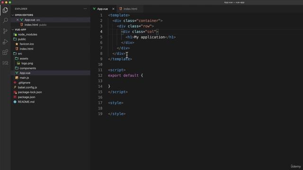This screenshot has width=303, height=170.
Task: Click the class="container" div line
Action: 138,21
